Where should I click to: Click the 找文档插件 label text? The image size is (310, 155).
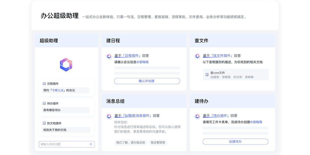54,123
